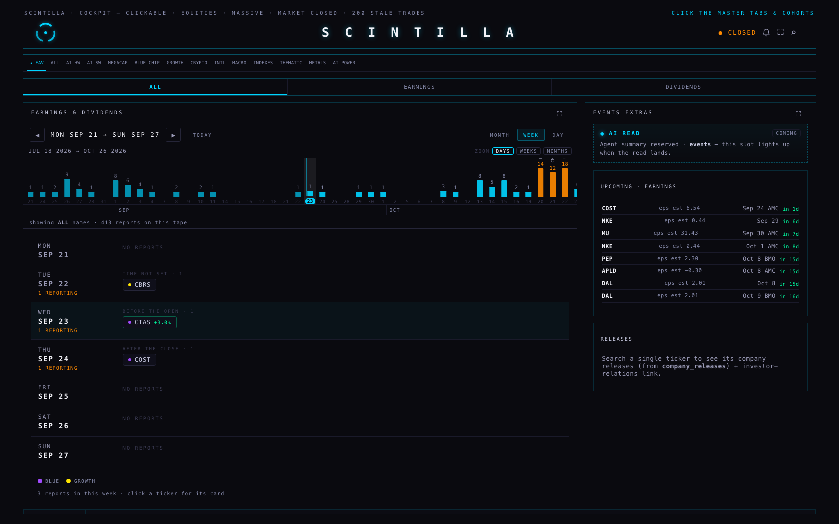Open search magnifier icon in header

pyautogui.click(x=794, y=32)
